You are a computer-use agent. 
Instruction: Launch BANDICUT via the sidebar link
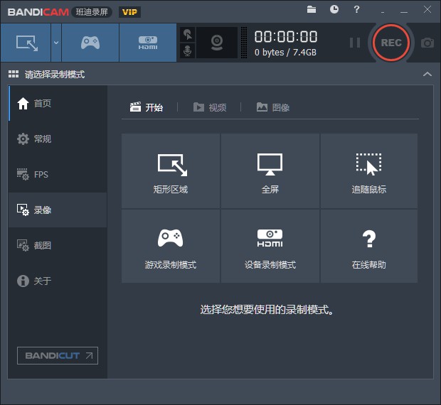point(58,355)
